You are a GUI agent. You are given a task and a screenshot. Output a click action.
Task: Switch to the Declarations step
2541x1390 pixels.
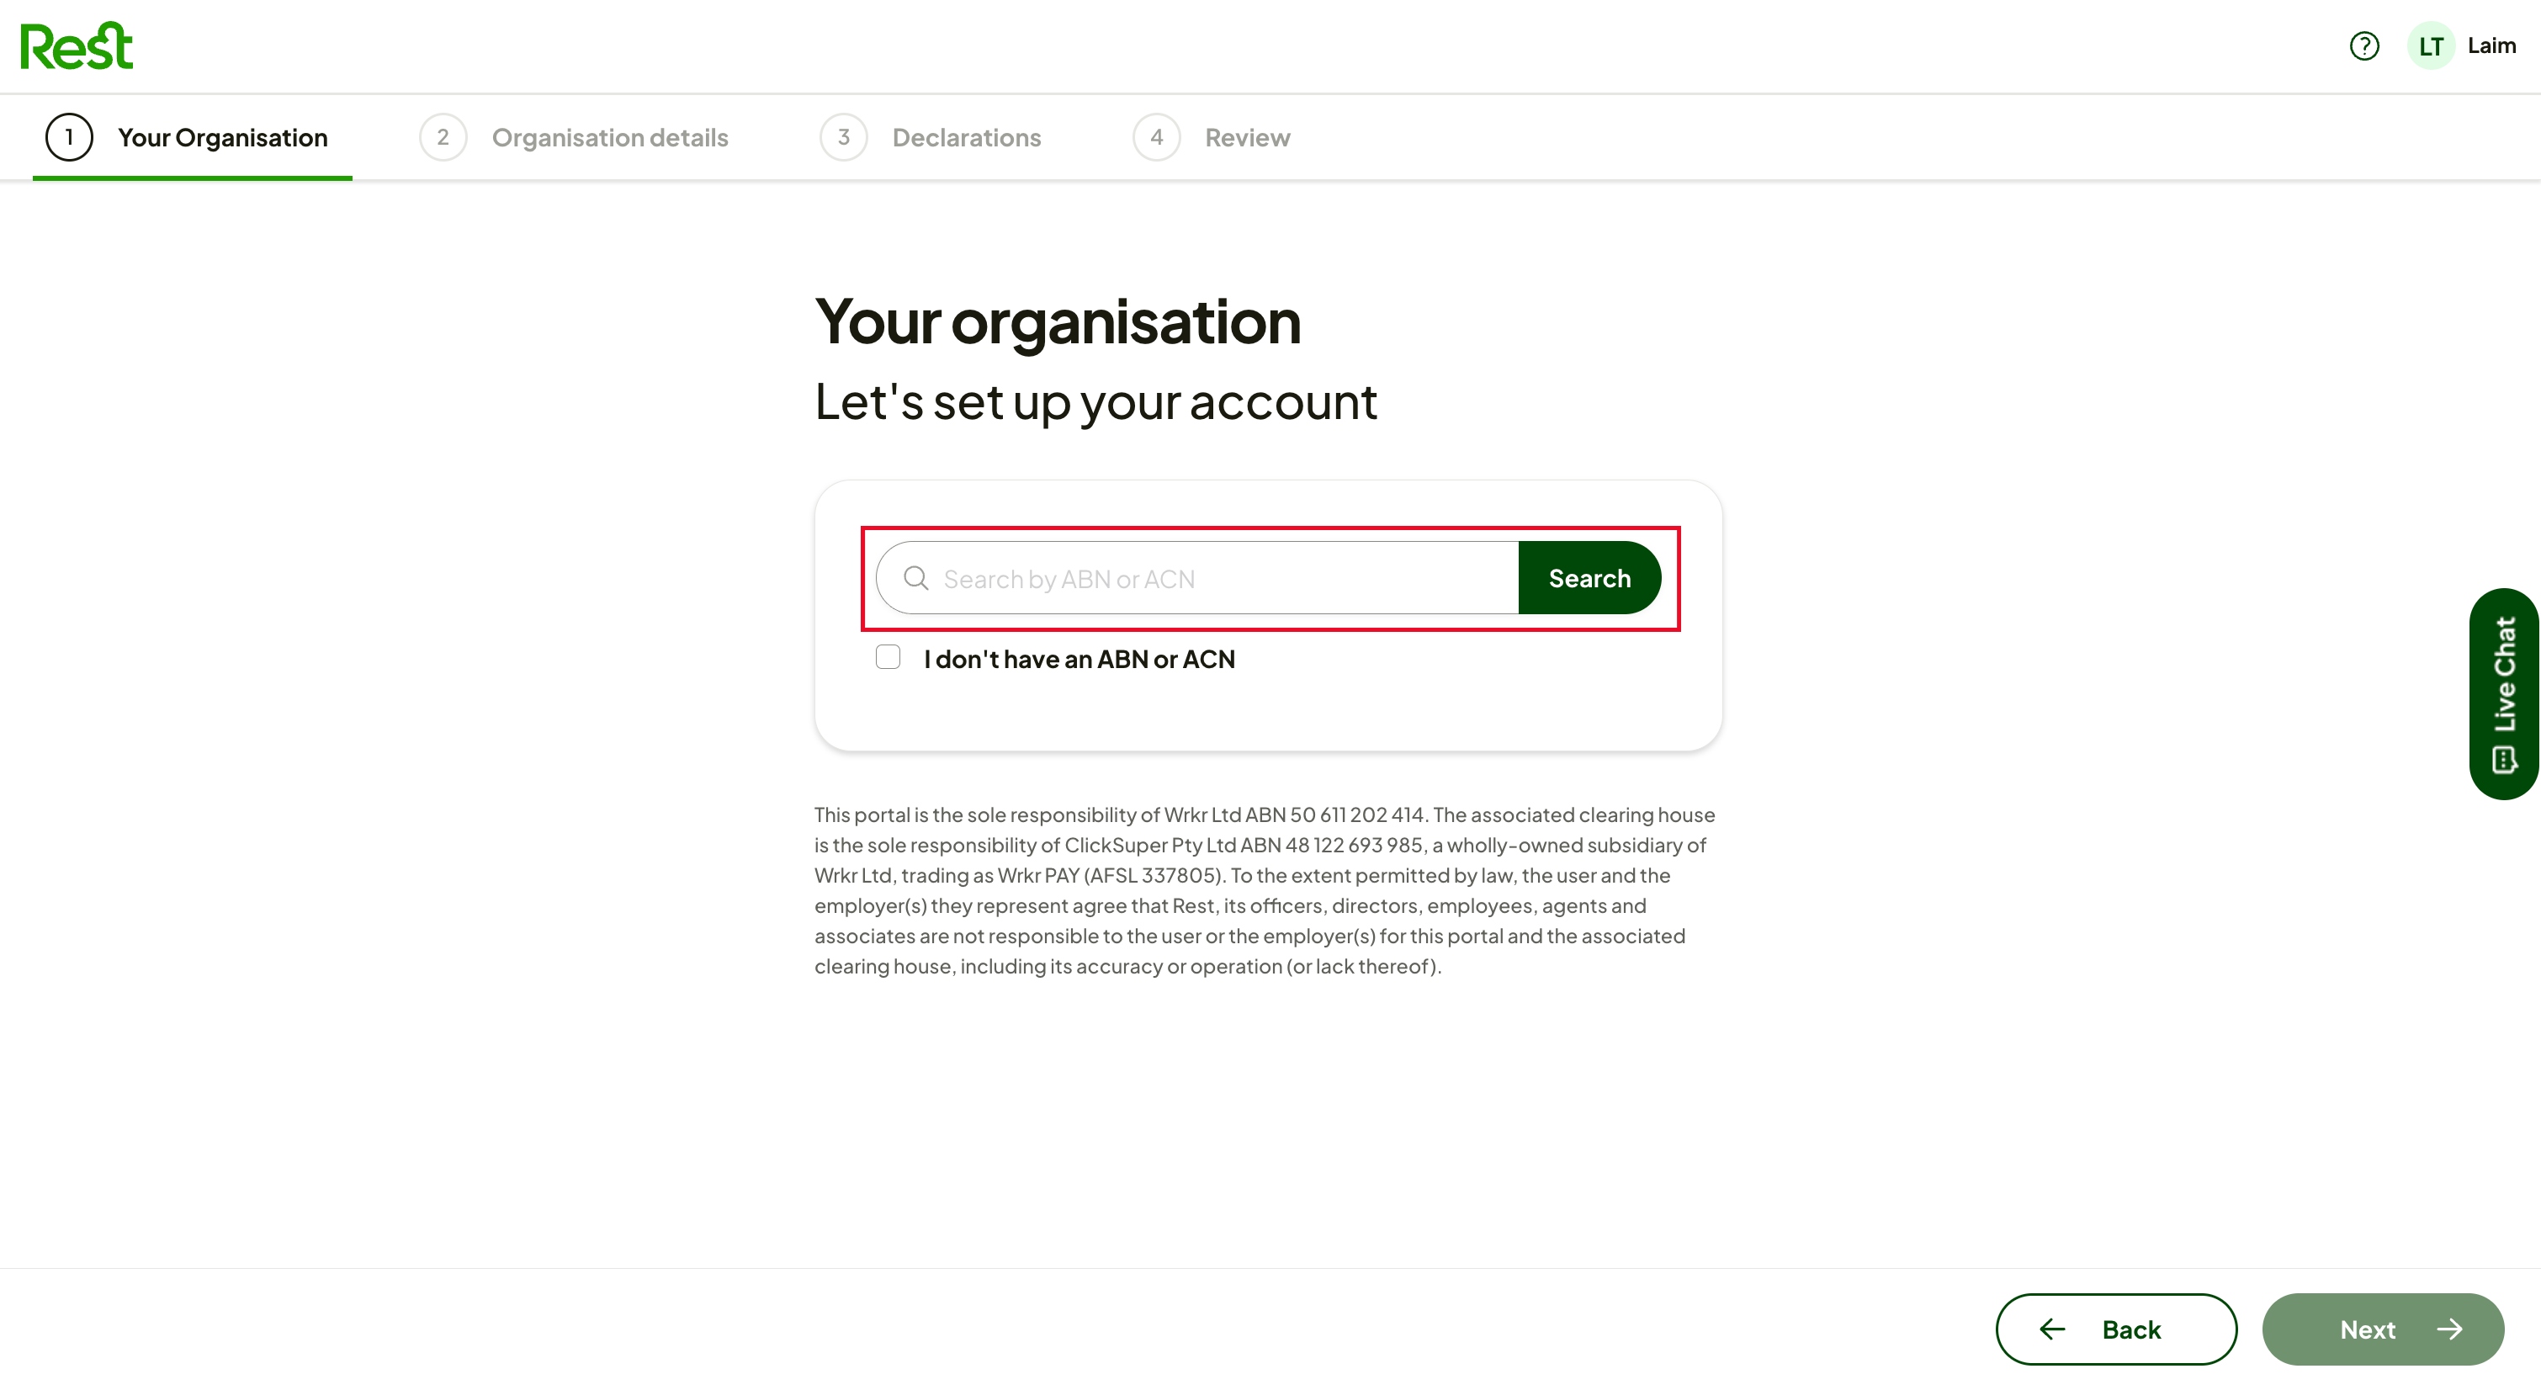[x=931, y=137]
